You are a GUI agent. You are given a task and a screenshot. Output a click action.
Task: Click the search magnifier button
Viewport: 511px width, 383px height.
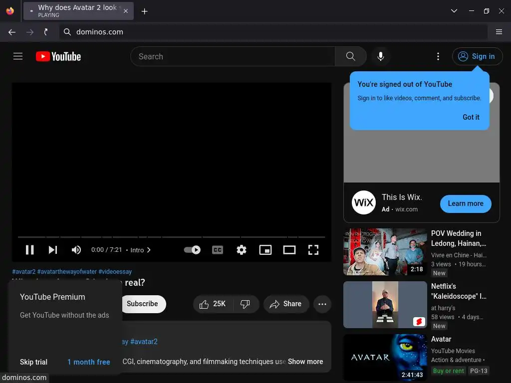tap(351, 56)
